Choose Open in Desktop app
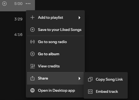The image size is (139, 100). click(x=55, y=90)
